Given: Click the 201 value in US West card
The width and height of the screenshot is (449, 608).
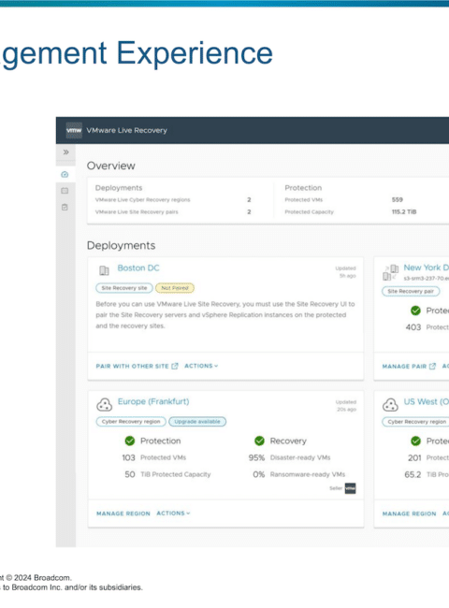Looking at the screenshot, I should point(414,458).
